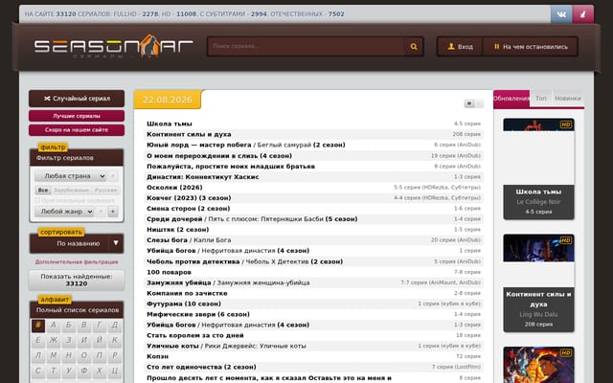Open 'Ништяк (2 сезон)' entry

178,230
